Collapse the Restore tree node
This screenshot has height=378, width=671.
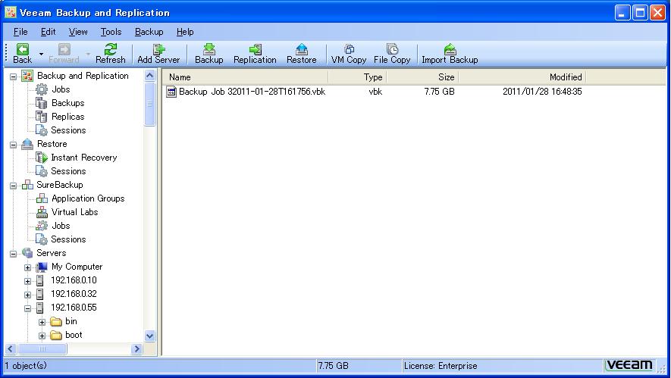(x=13, y=145)
